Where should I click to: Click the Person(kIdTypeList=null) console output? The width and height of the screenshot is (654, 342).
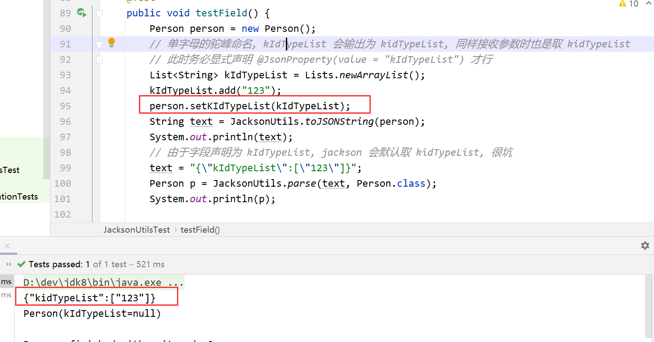pyautogui.click(x=92, y=314)
